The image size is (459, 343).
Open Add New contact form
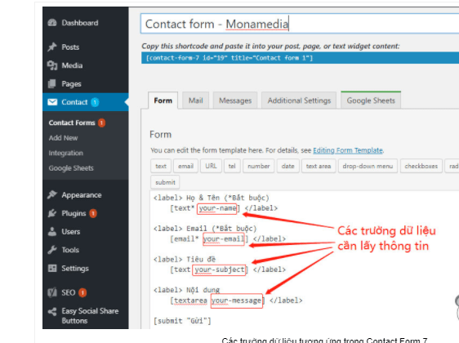coord(63,138)
